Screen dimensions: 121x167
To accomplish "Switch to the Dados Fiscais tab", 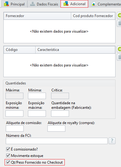I will tap(44, 4).
